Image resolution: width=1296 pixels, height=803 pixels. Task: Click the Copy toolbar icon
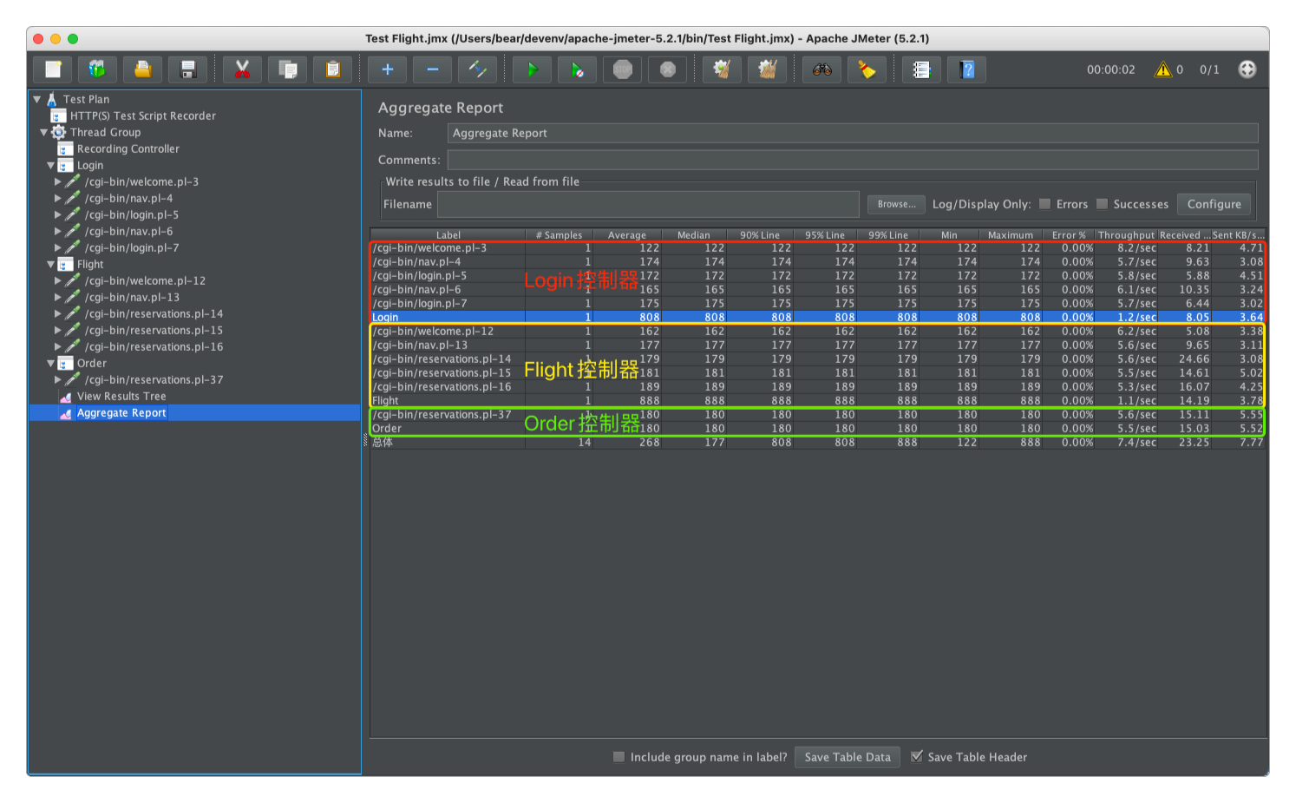tap(287, 69)
